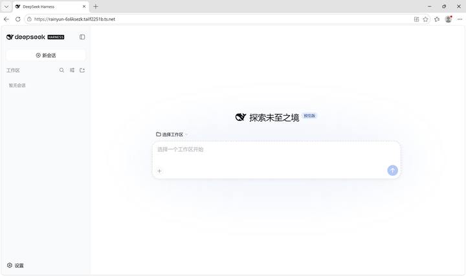The image size is (466, 276).
Task: View site information lock icon
Action: 29,19
